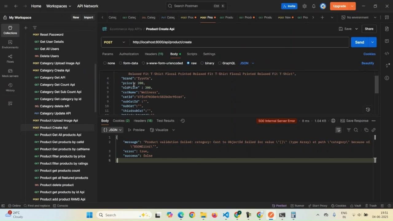Viewport: 393px width, 221px height.
Task: Open File Explorer from the taskbar
Action: (x=203, y=215)
